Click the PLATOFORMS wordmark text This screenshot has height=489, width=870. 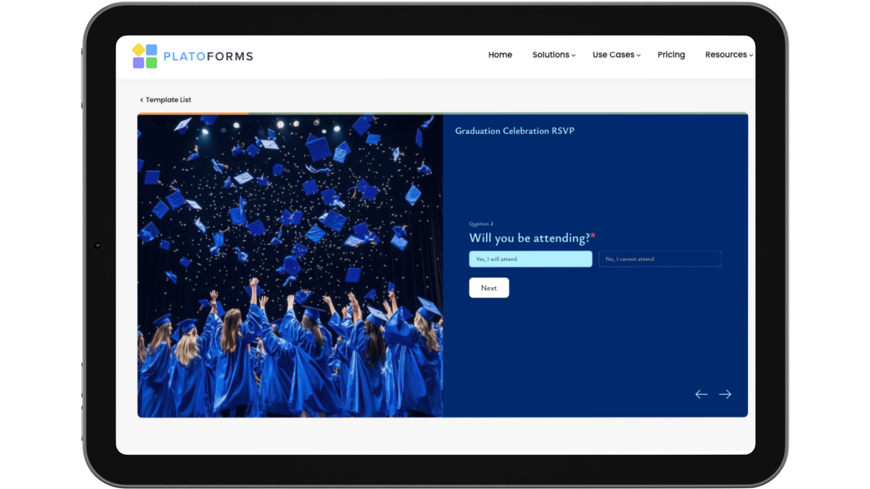[x=208, y=57]
